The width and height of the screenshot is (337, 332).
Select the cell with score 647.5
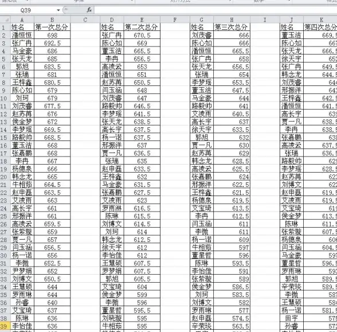(x=232, y=91)
